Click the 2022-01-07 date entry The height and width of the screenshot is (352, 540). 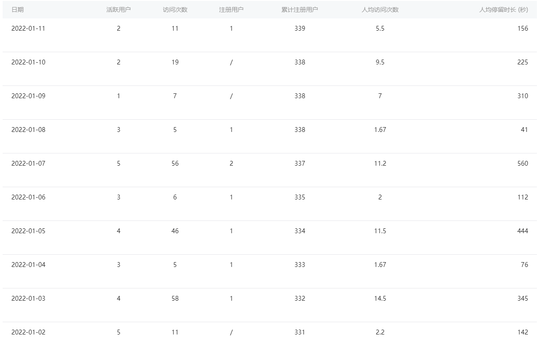[x=28, y=164]
